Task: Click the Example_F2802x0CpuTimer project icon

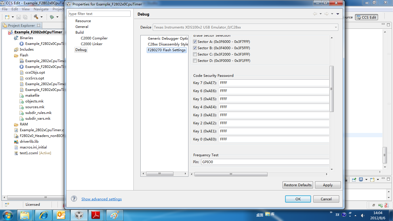Action: point(11,32)
